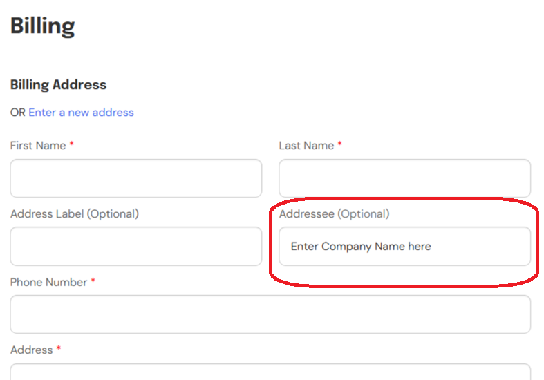Click the 'OR' text before the link
Viewport: 544px width, 380px height.
coord(18,112)
